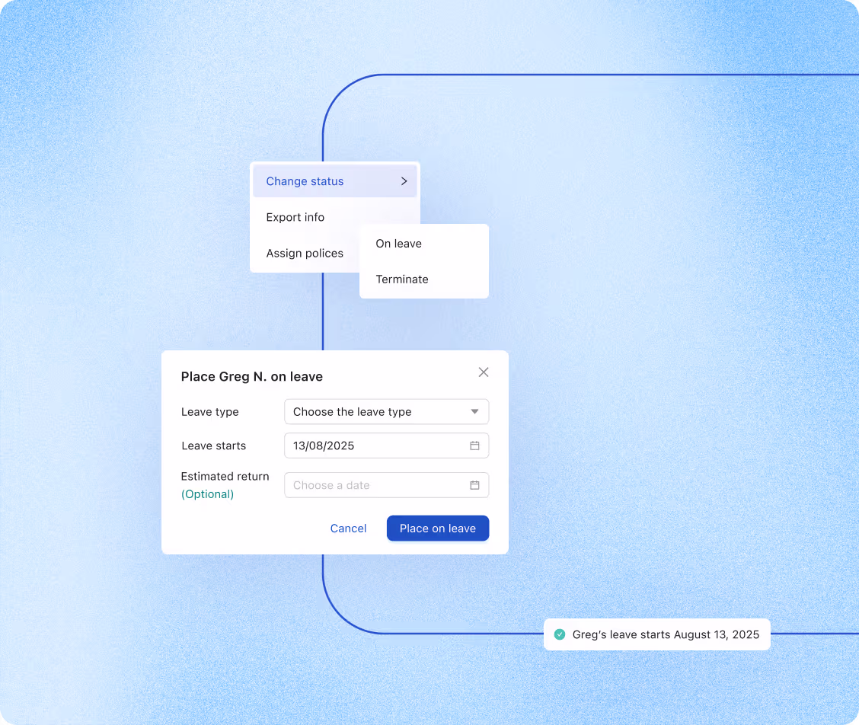Open calendar icon for Leave starts
Image resolution: width=859 pixels, height=725 pixels.
pyautogui.click(x=474, y=446)
